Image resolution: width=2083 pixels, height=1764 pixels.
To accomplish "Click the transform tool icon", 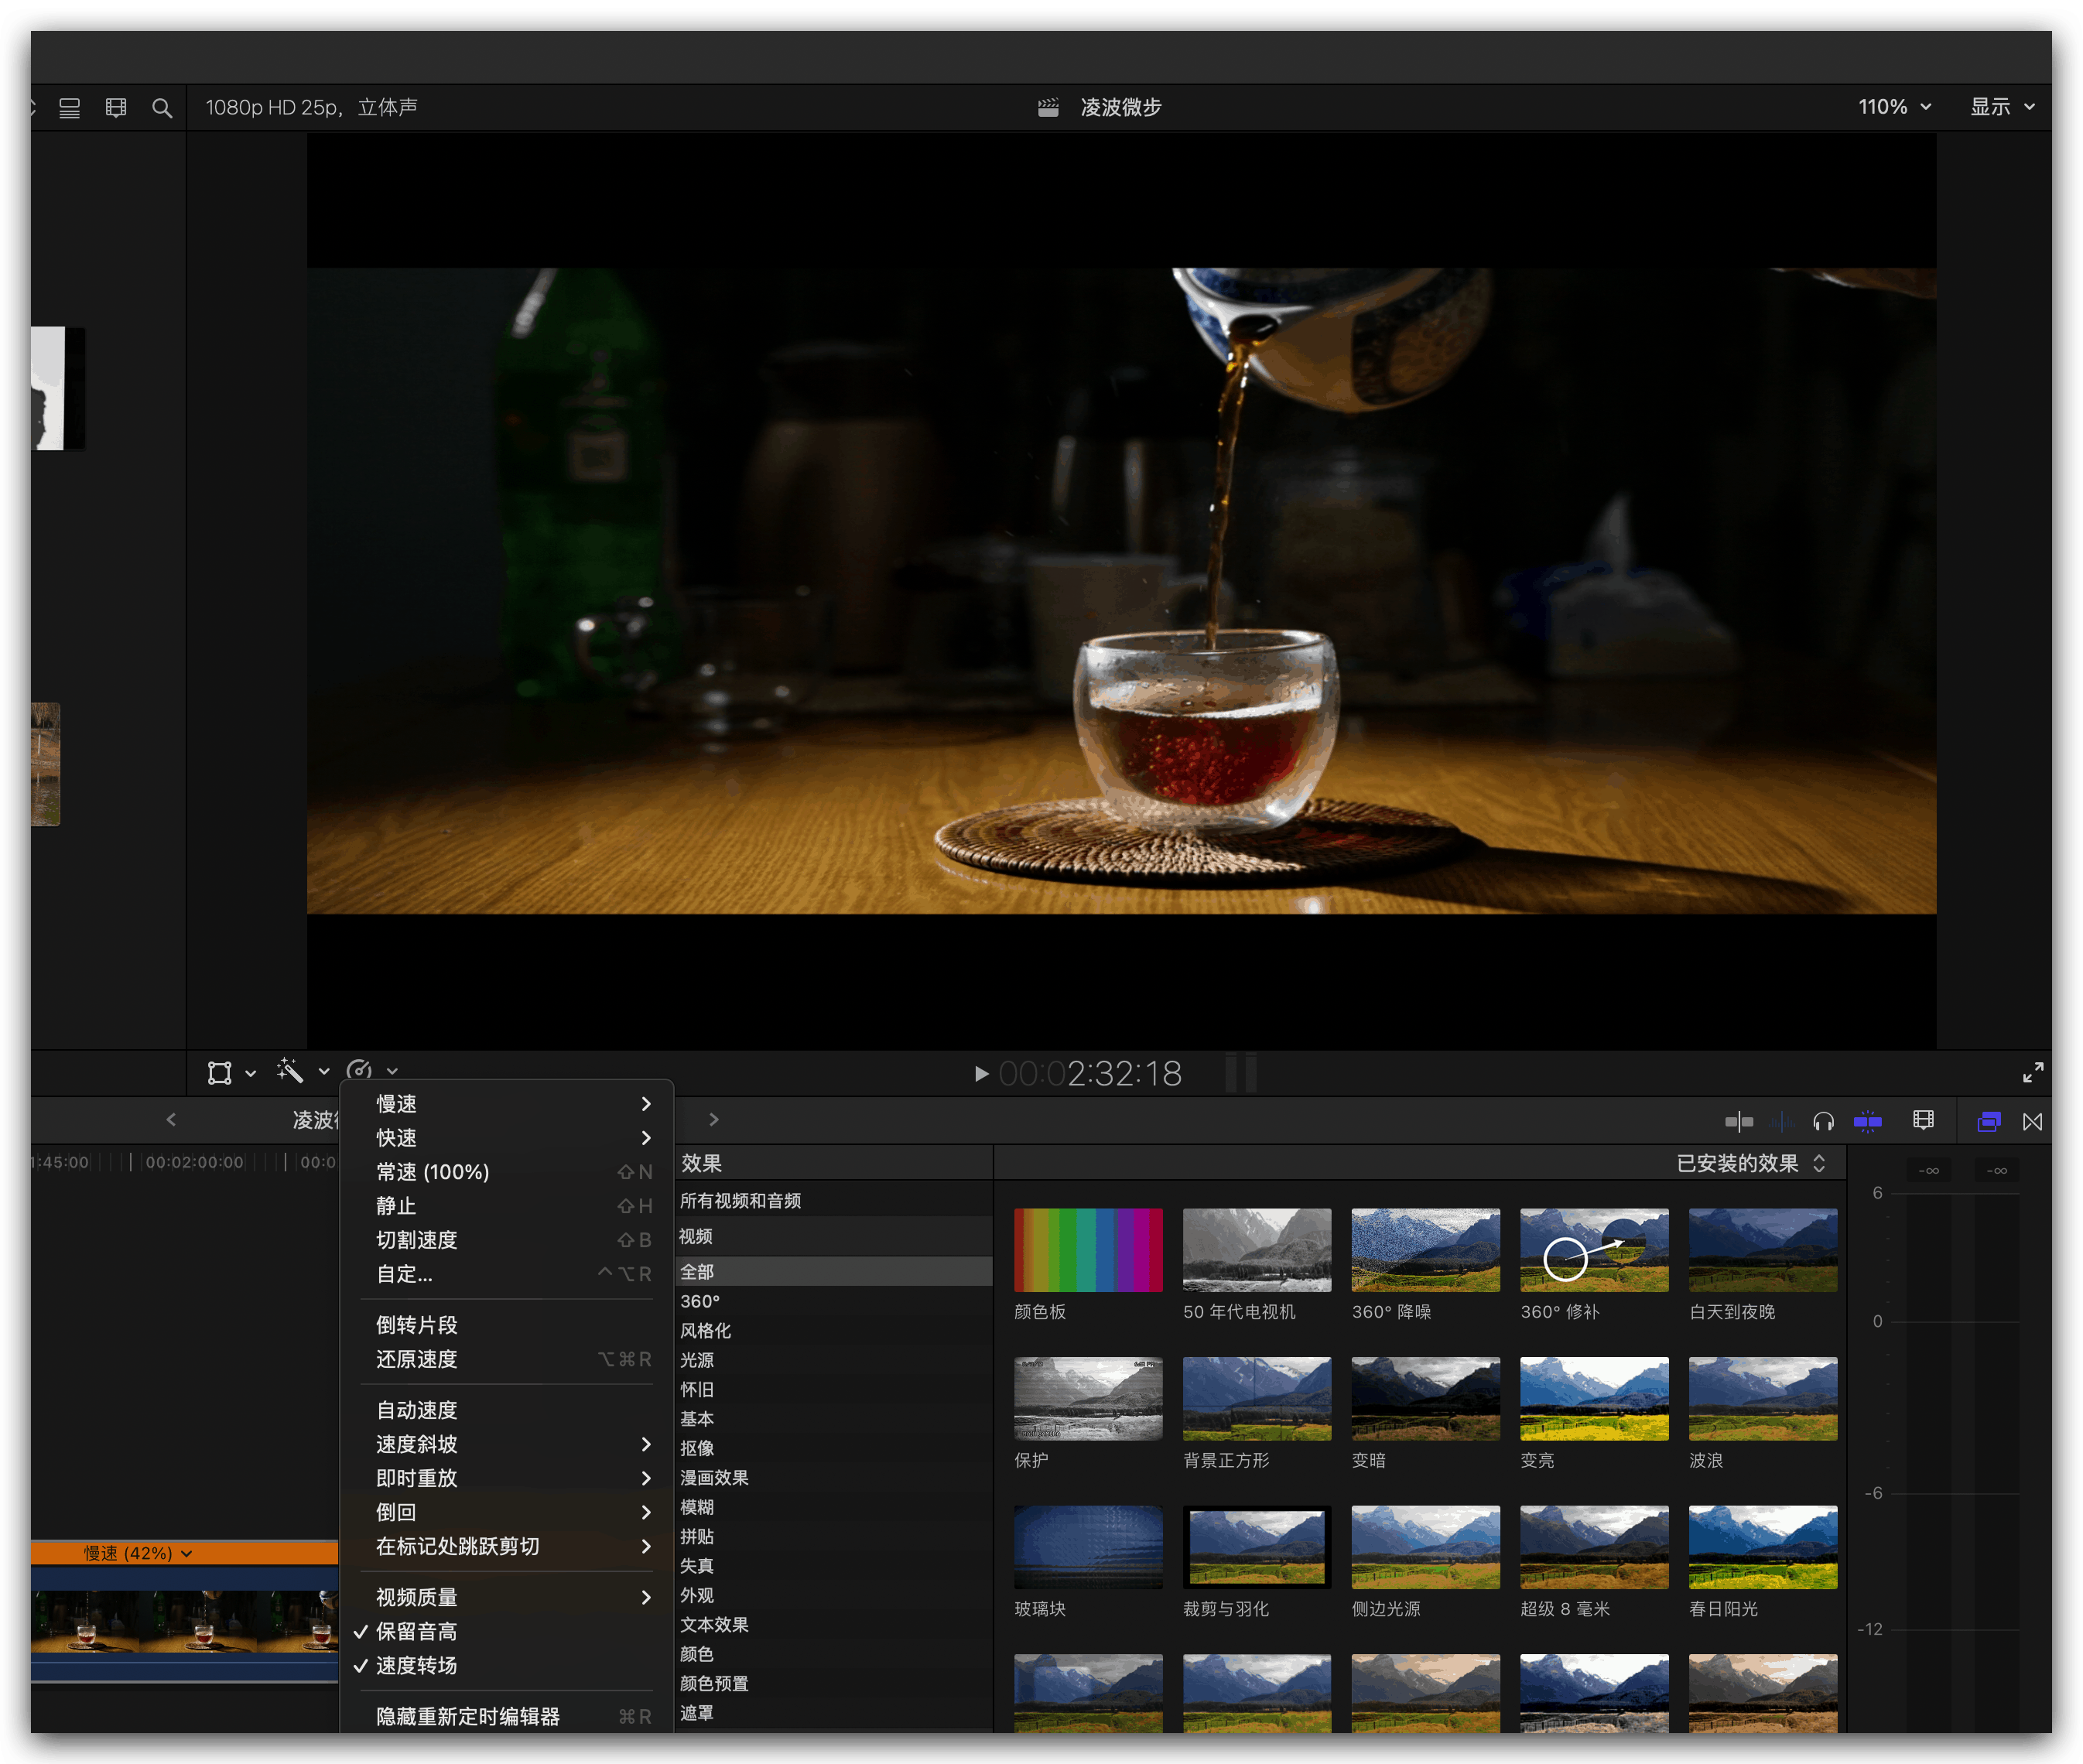I will point(220,1072).
